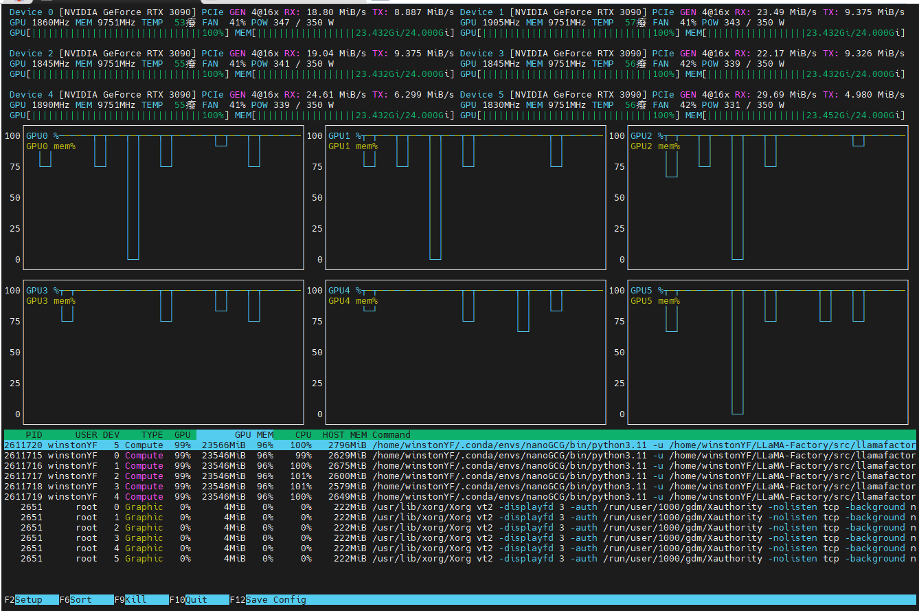This screenshot has width=919, height=611.
Task: Click the PID column header
Action: [34, 434]
